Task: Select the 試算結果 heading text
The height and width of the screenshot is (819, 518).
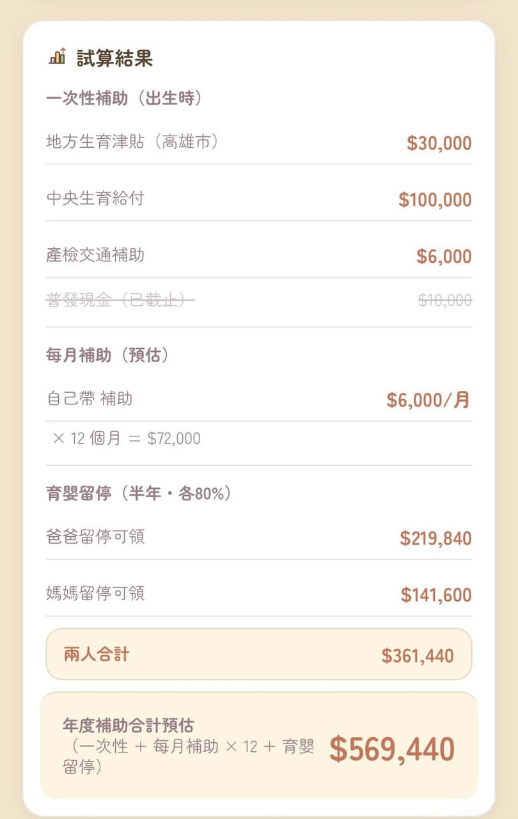Action: pos(114,58)
